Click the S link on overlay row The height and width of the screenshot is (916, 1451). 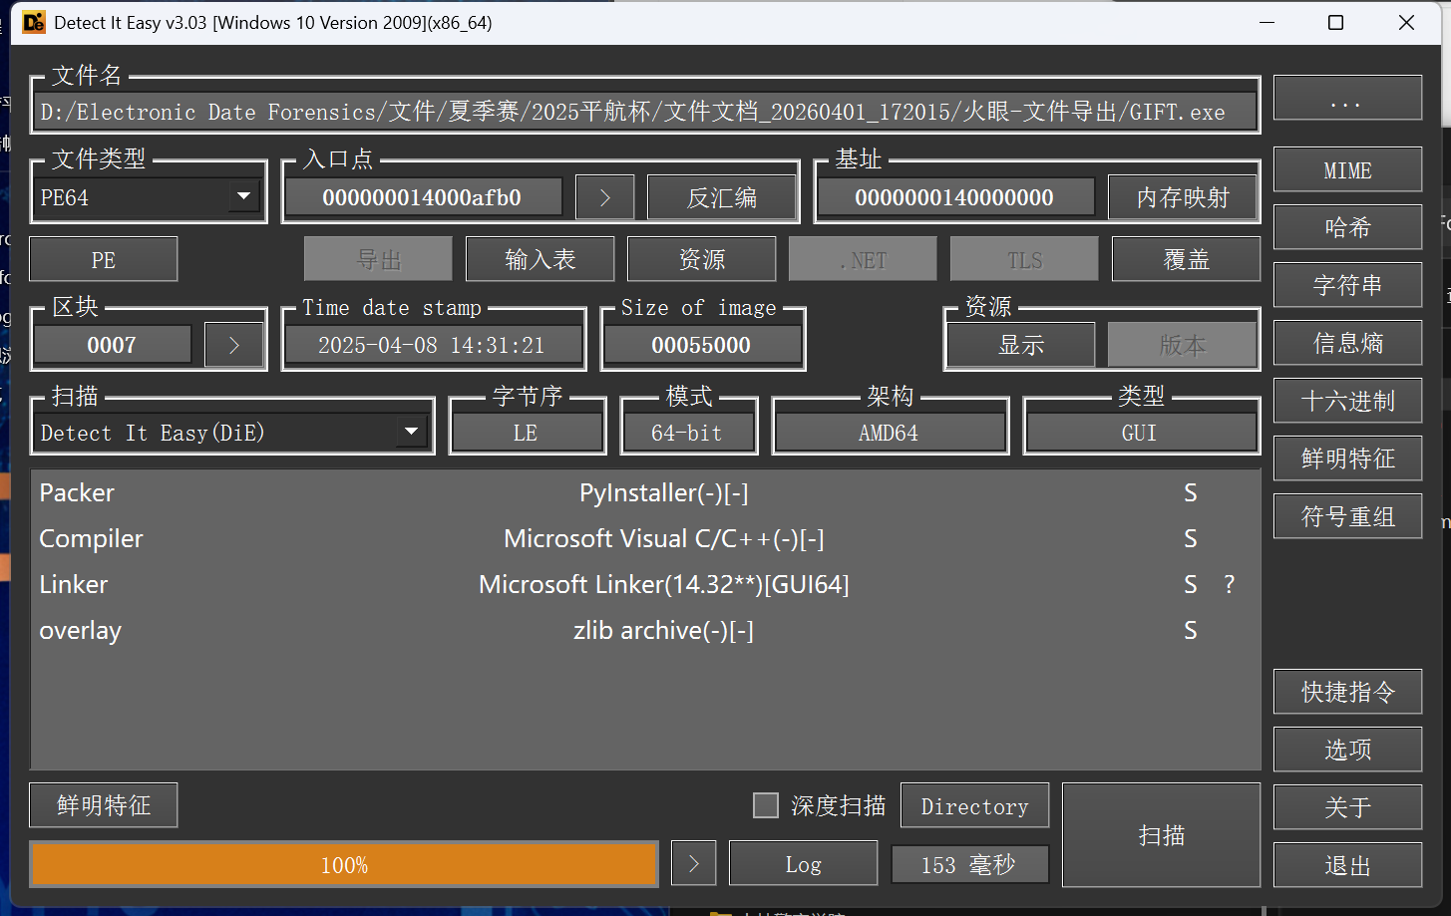pyautogui.click(x=1190, y=630)
